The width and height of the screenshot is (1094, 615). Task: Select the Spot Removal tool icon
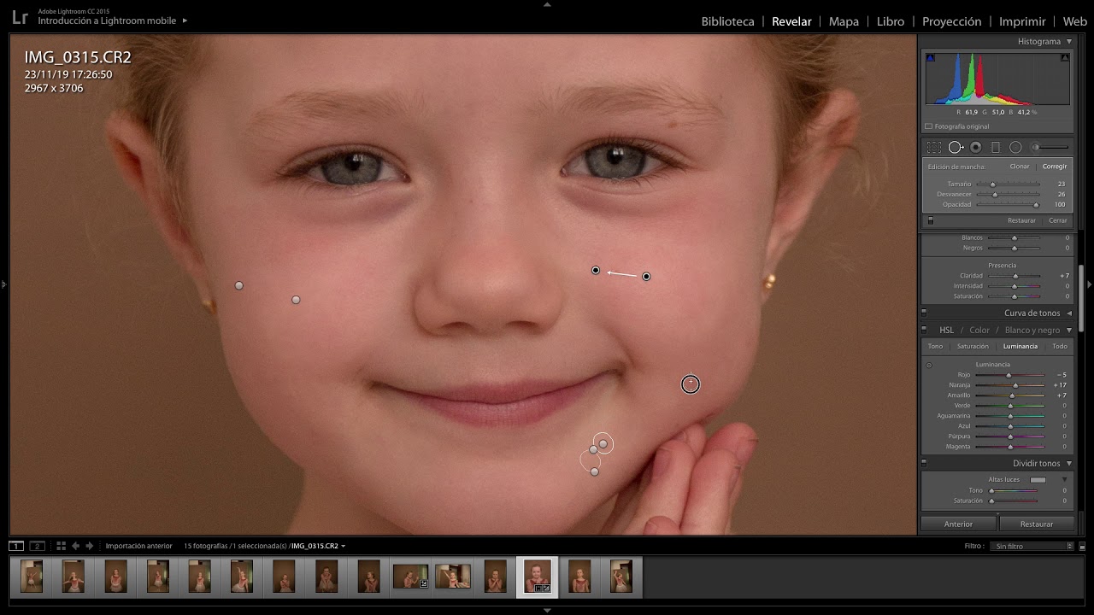(956, 148)
